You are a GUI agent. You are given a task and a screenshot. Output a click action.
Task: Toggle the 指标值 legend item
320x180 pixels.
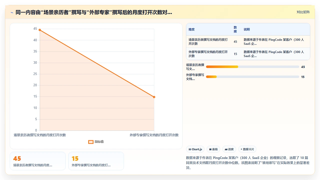96,142
